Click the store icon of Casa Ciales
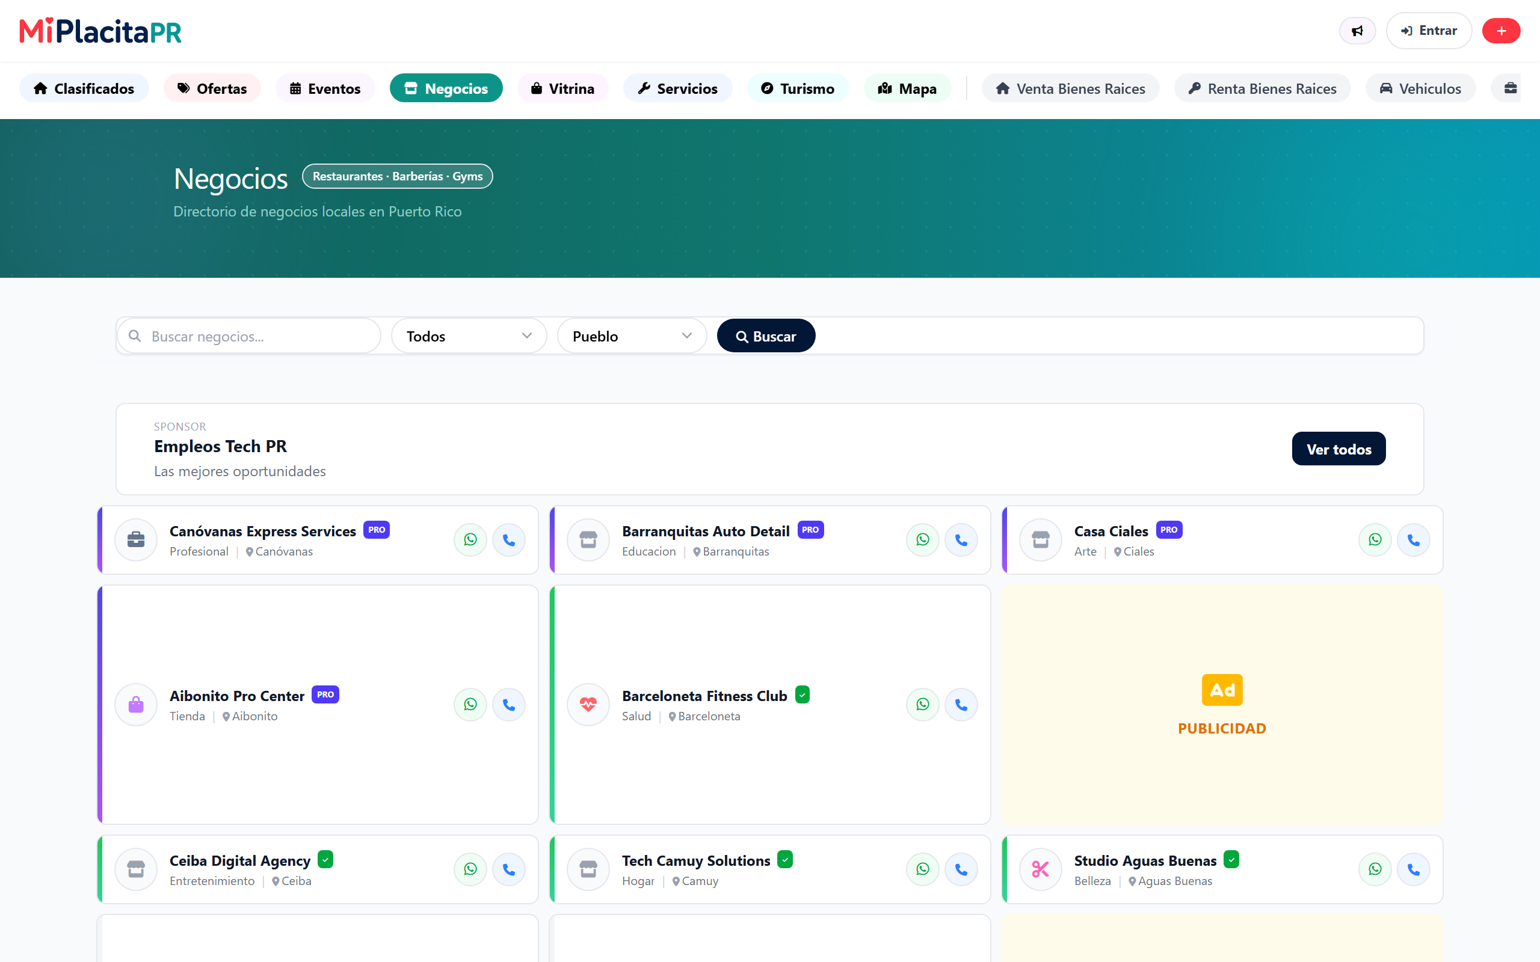The height and width of the screenshot is (962, 1540). tap(1041, 539)
